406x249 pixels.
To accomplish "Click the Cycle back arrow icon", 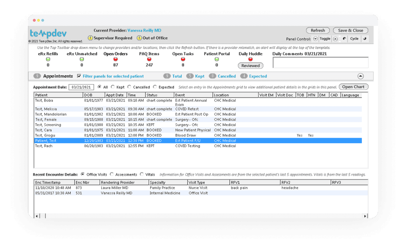I will click(x=344, y=39).
